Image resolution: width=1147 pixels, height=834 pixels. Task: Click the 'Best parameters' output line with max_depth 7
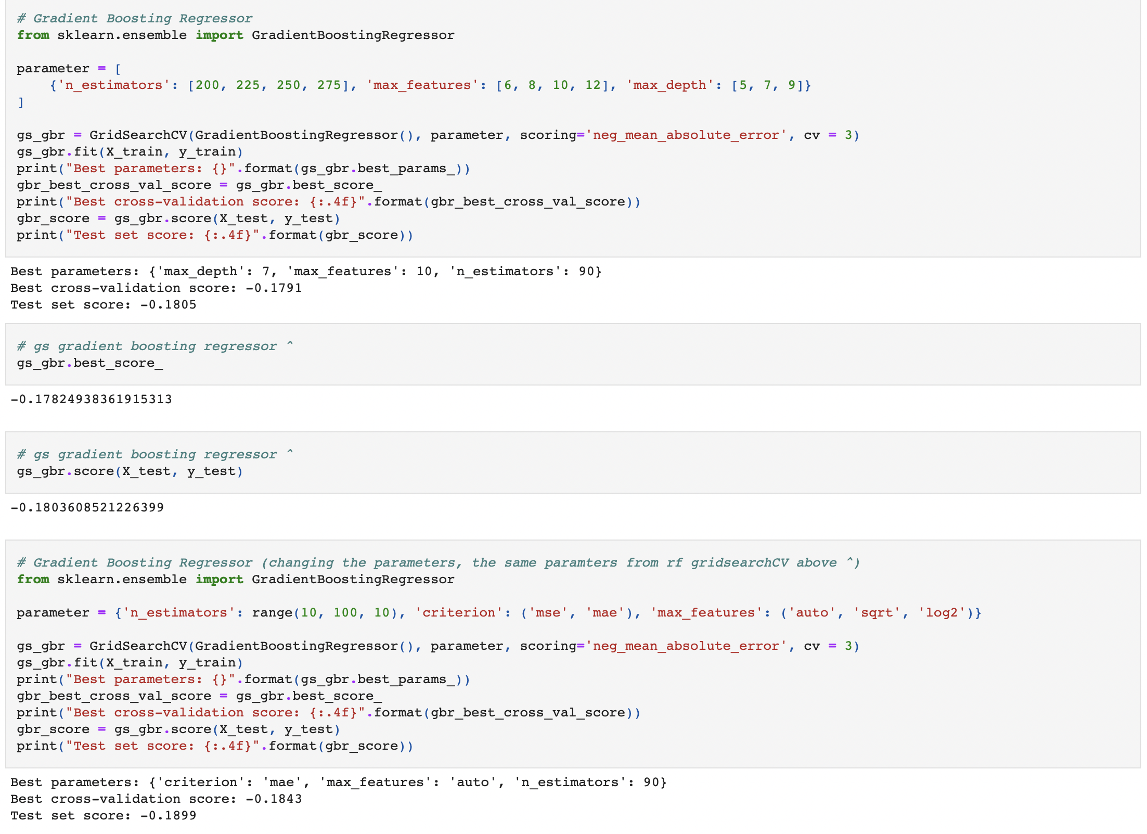(306, 271)
